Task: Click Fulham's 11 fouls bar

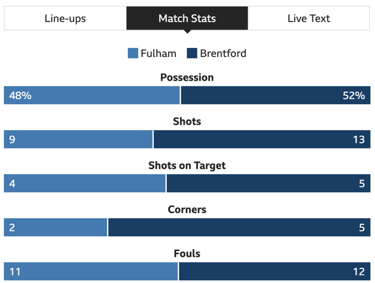Action: [91, 272]
